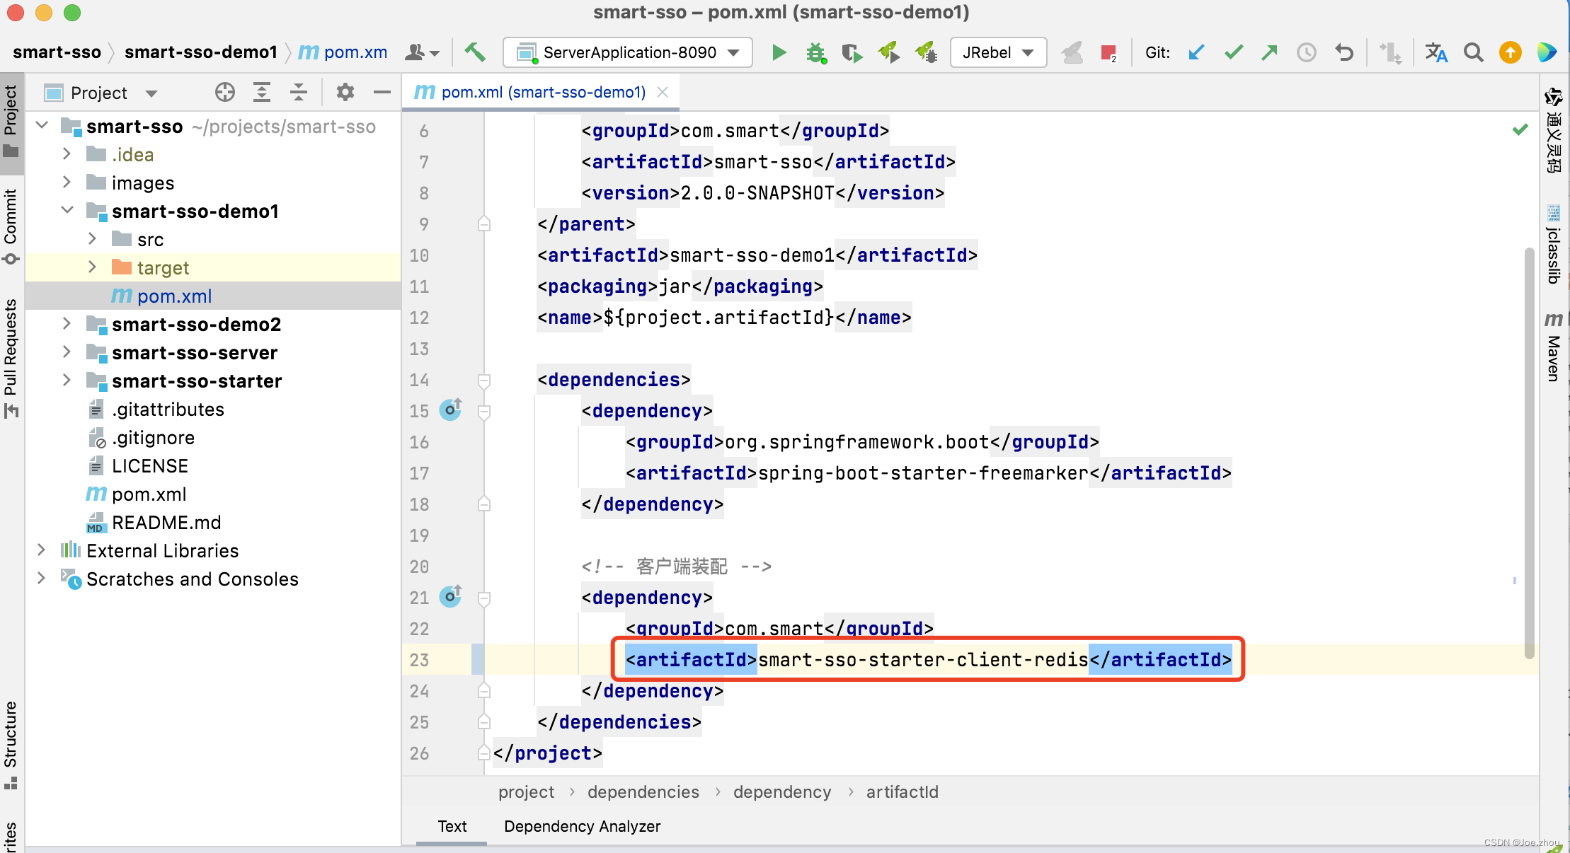
Task: Click Git push arrow icon
Action: pyautogui.click(x=1270, y=52)
